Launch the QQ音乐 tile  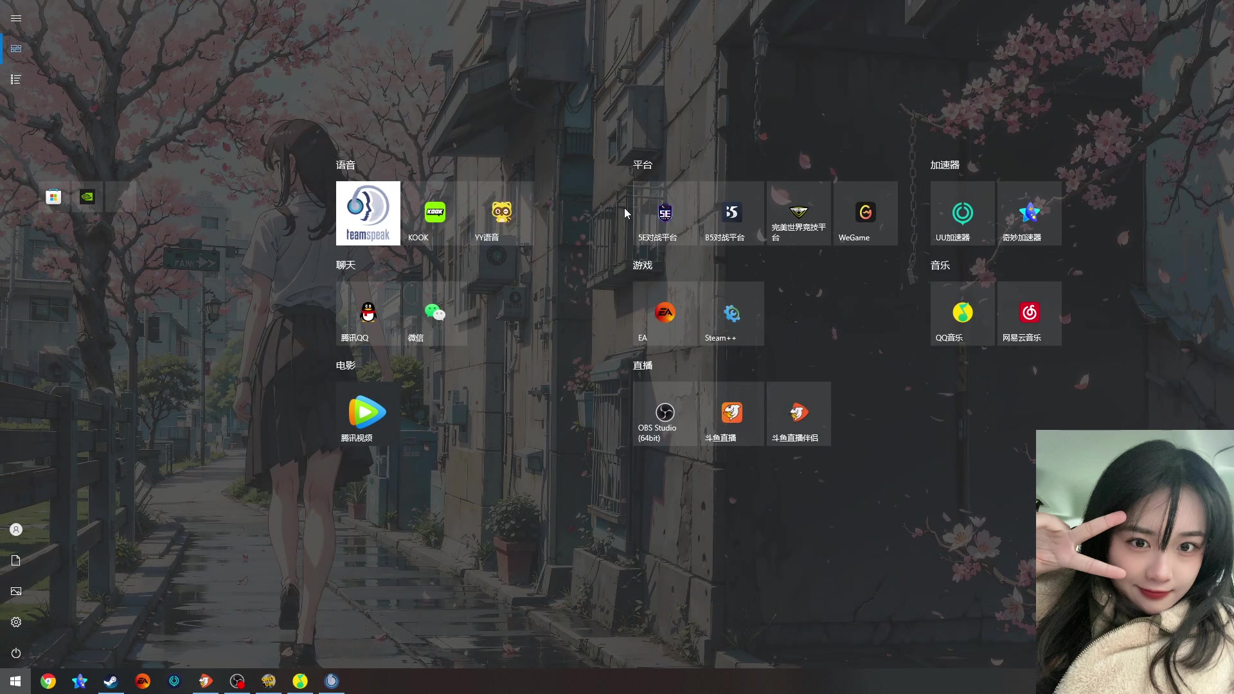click(x=963, y=314)
